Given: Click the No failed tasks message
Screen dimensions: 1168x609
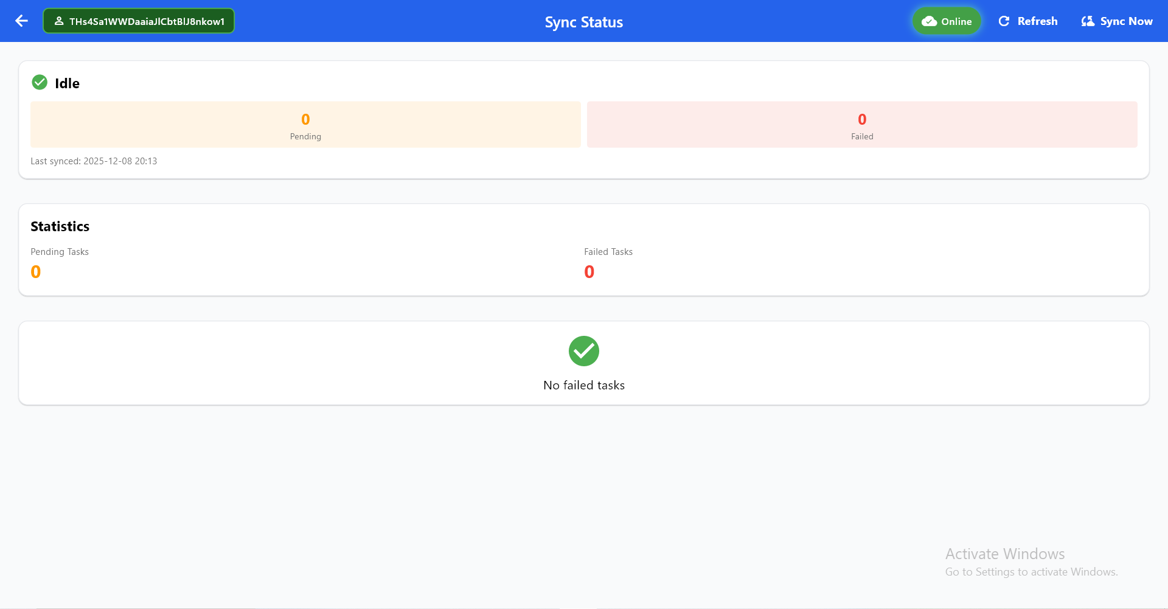Looking at the screenshot, I should [583, 385].
